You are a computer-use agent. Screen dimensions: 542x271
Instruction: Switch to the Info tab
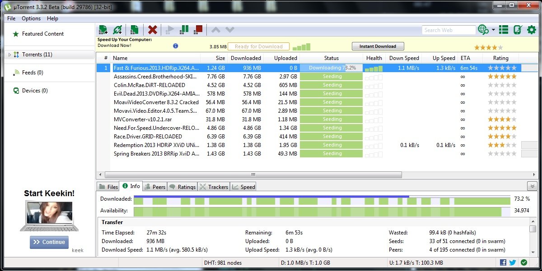coord(131,186)
